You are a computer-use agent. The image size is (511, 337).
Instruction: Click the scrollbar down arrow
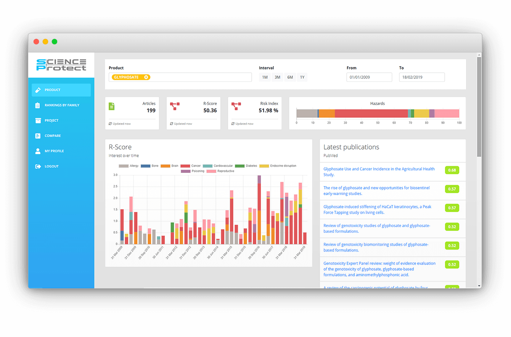(479, 286)
